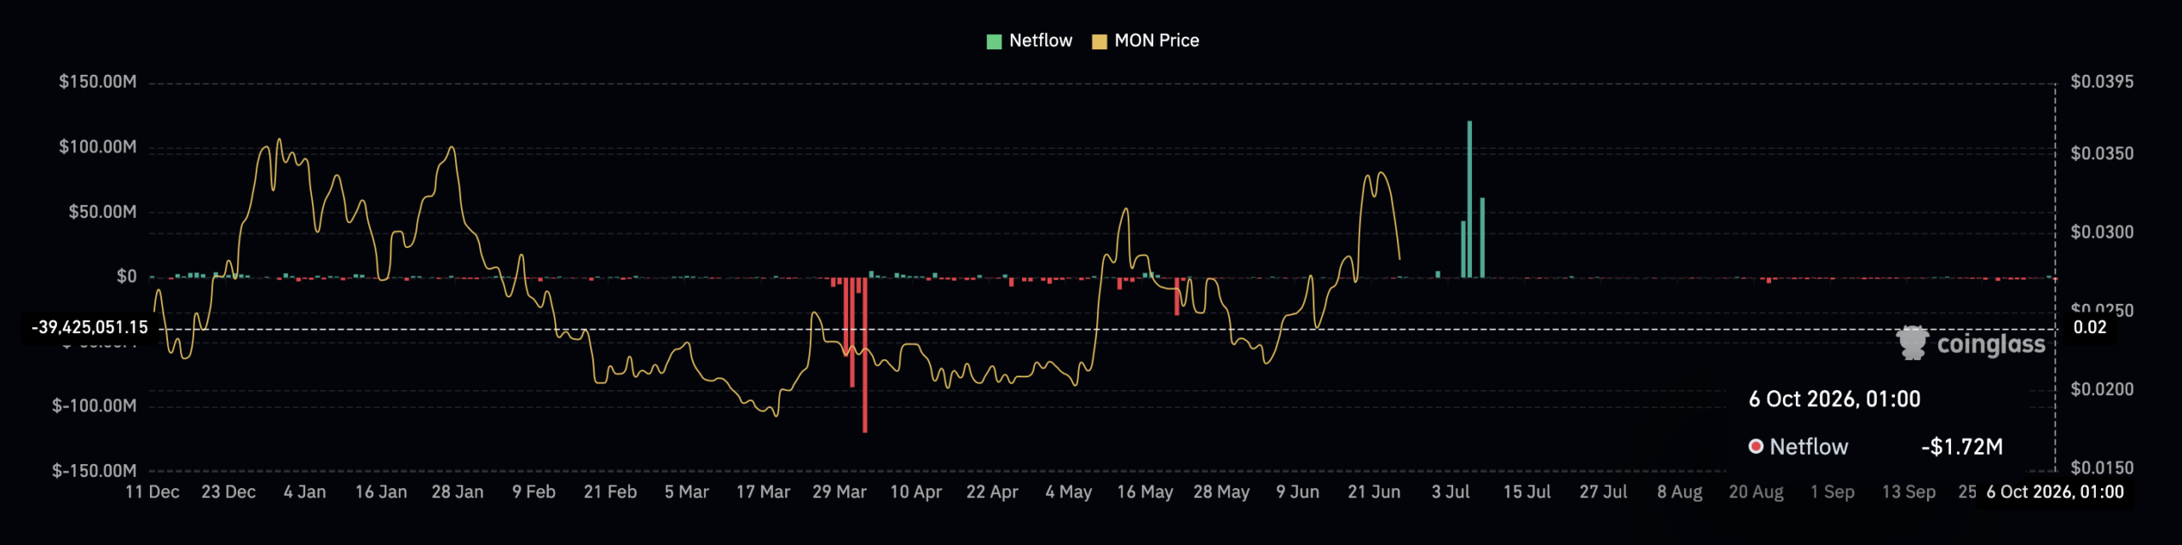The image size is (2182, 545).
Task: Click the 16 May date on the x-axis
Action: (1145, 492)
